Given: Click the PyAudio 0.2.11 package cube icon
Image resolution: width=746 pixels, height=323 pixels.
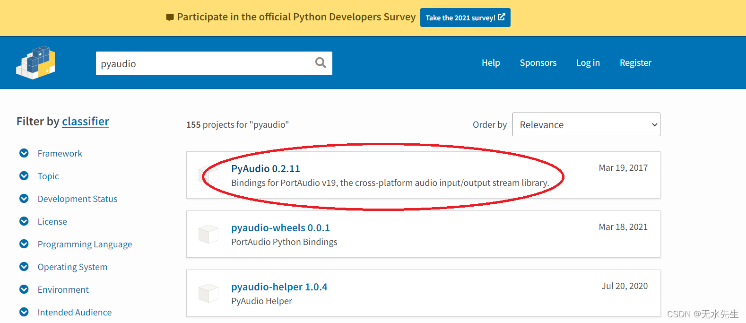Looking at the screenshot, I should [208, 175].
